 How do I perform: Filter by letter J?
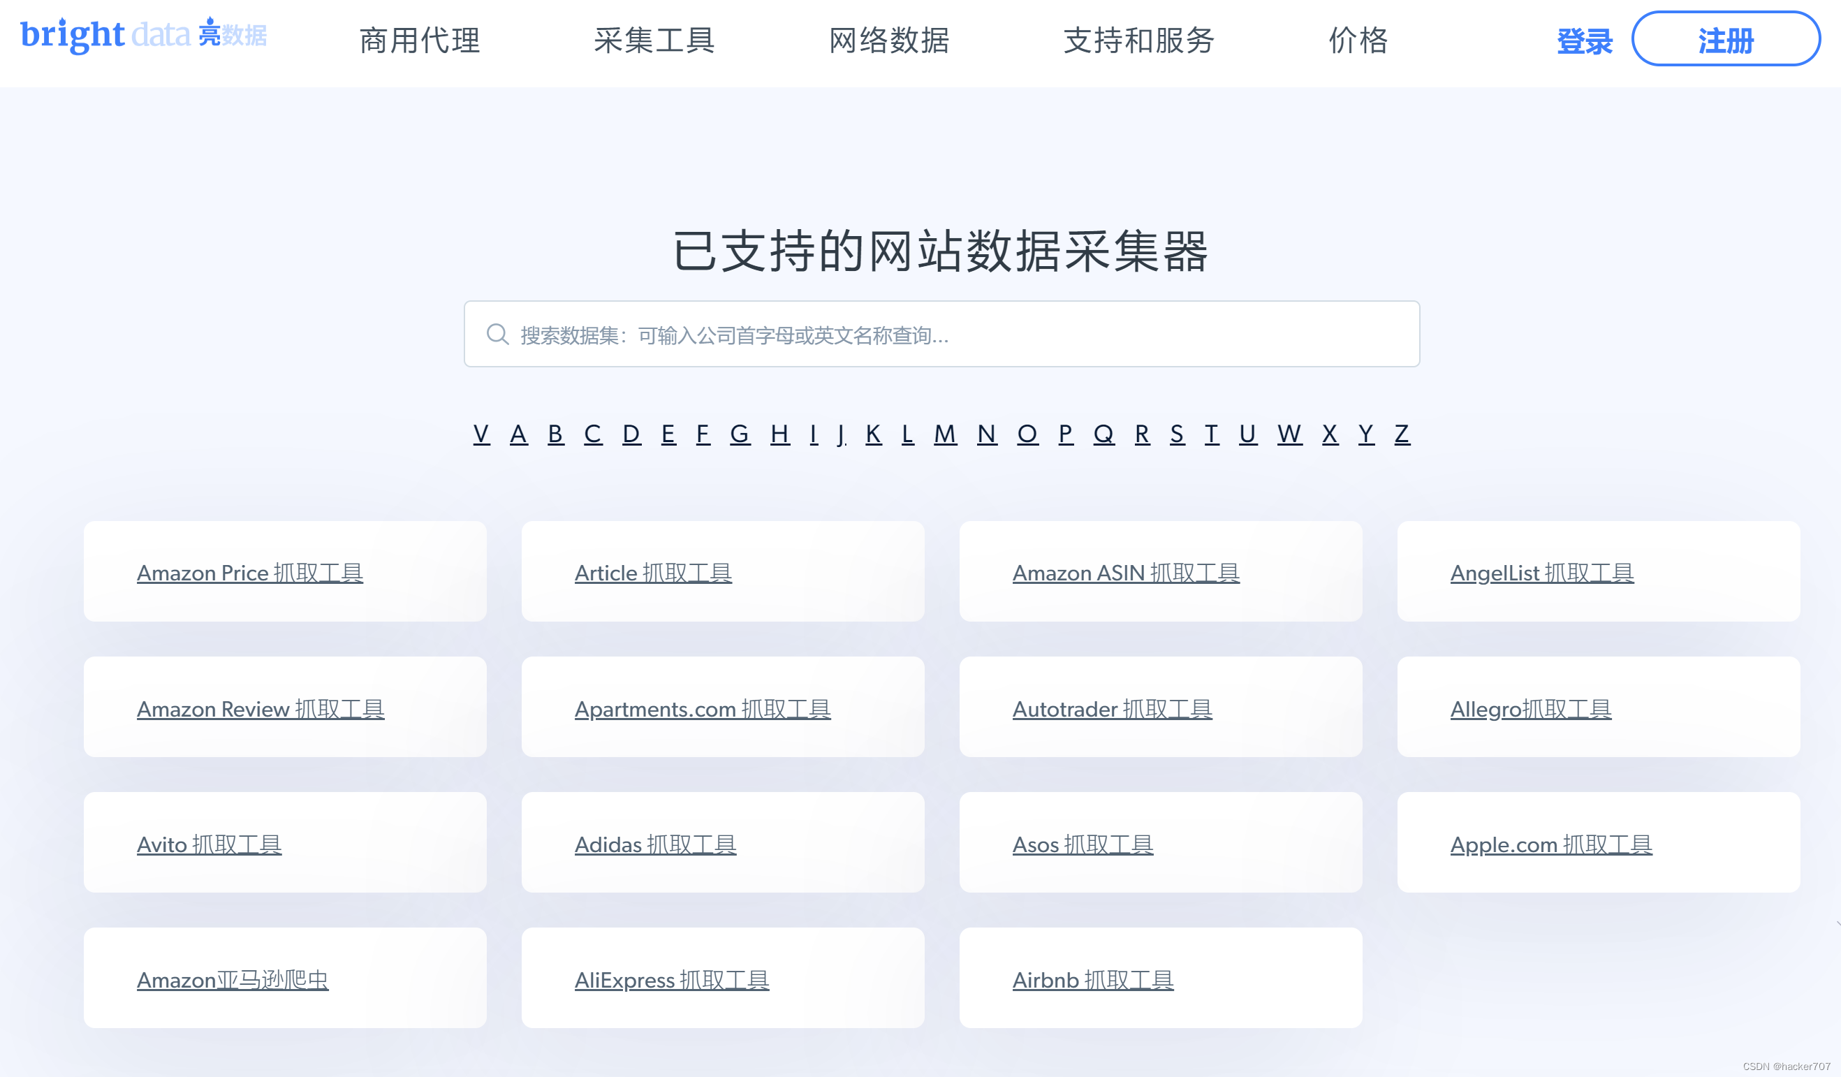click(x=842, y=434)
